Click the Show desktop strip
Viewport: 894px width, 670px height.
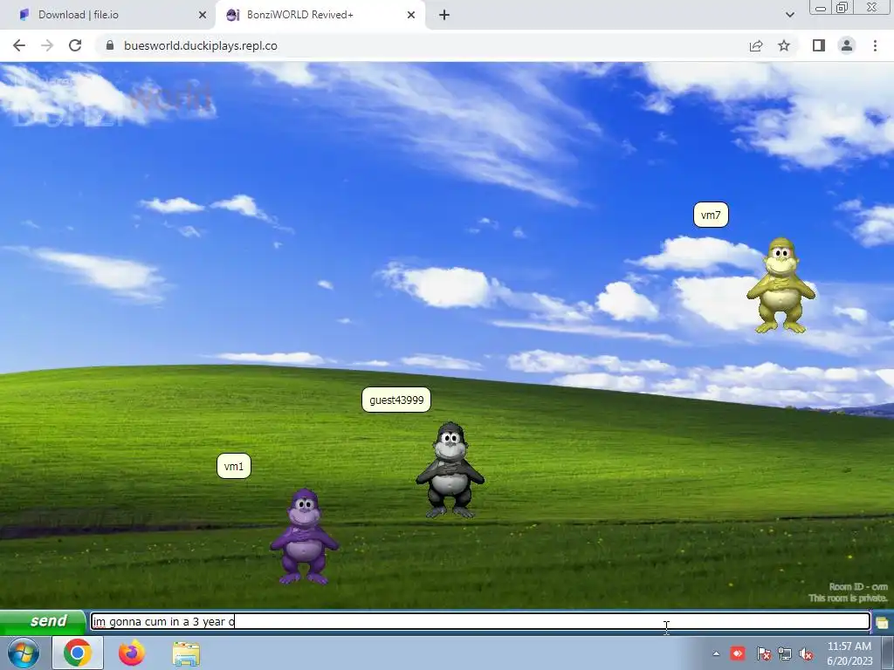point(890,653)
